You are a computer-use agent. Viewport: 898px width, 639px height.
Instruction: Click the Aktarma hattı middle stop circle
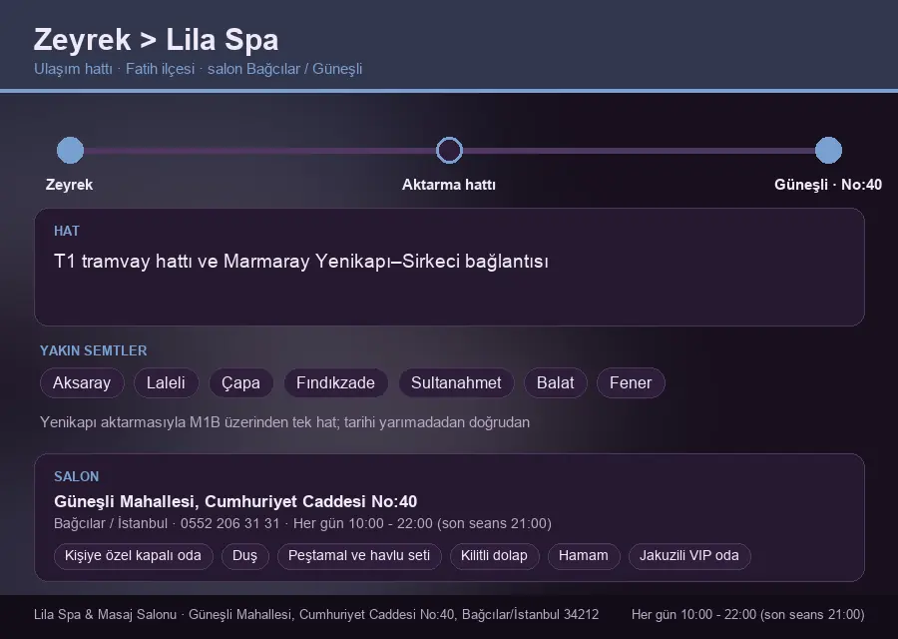(x=449, y=150)
